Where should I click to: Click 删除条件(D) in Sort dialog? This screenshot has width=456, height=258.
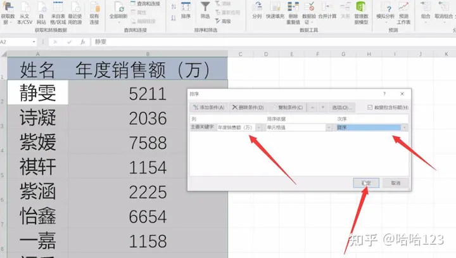tap(248, 108)
